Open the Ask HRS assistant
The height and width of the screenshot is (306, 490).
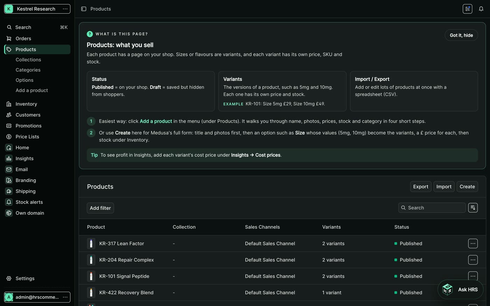point(460,290)
